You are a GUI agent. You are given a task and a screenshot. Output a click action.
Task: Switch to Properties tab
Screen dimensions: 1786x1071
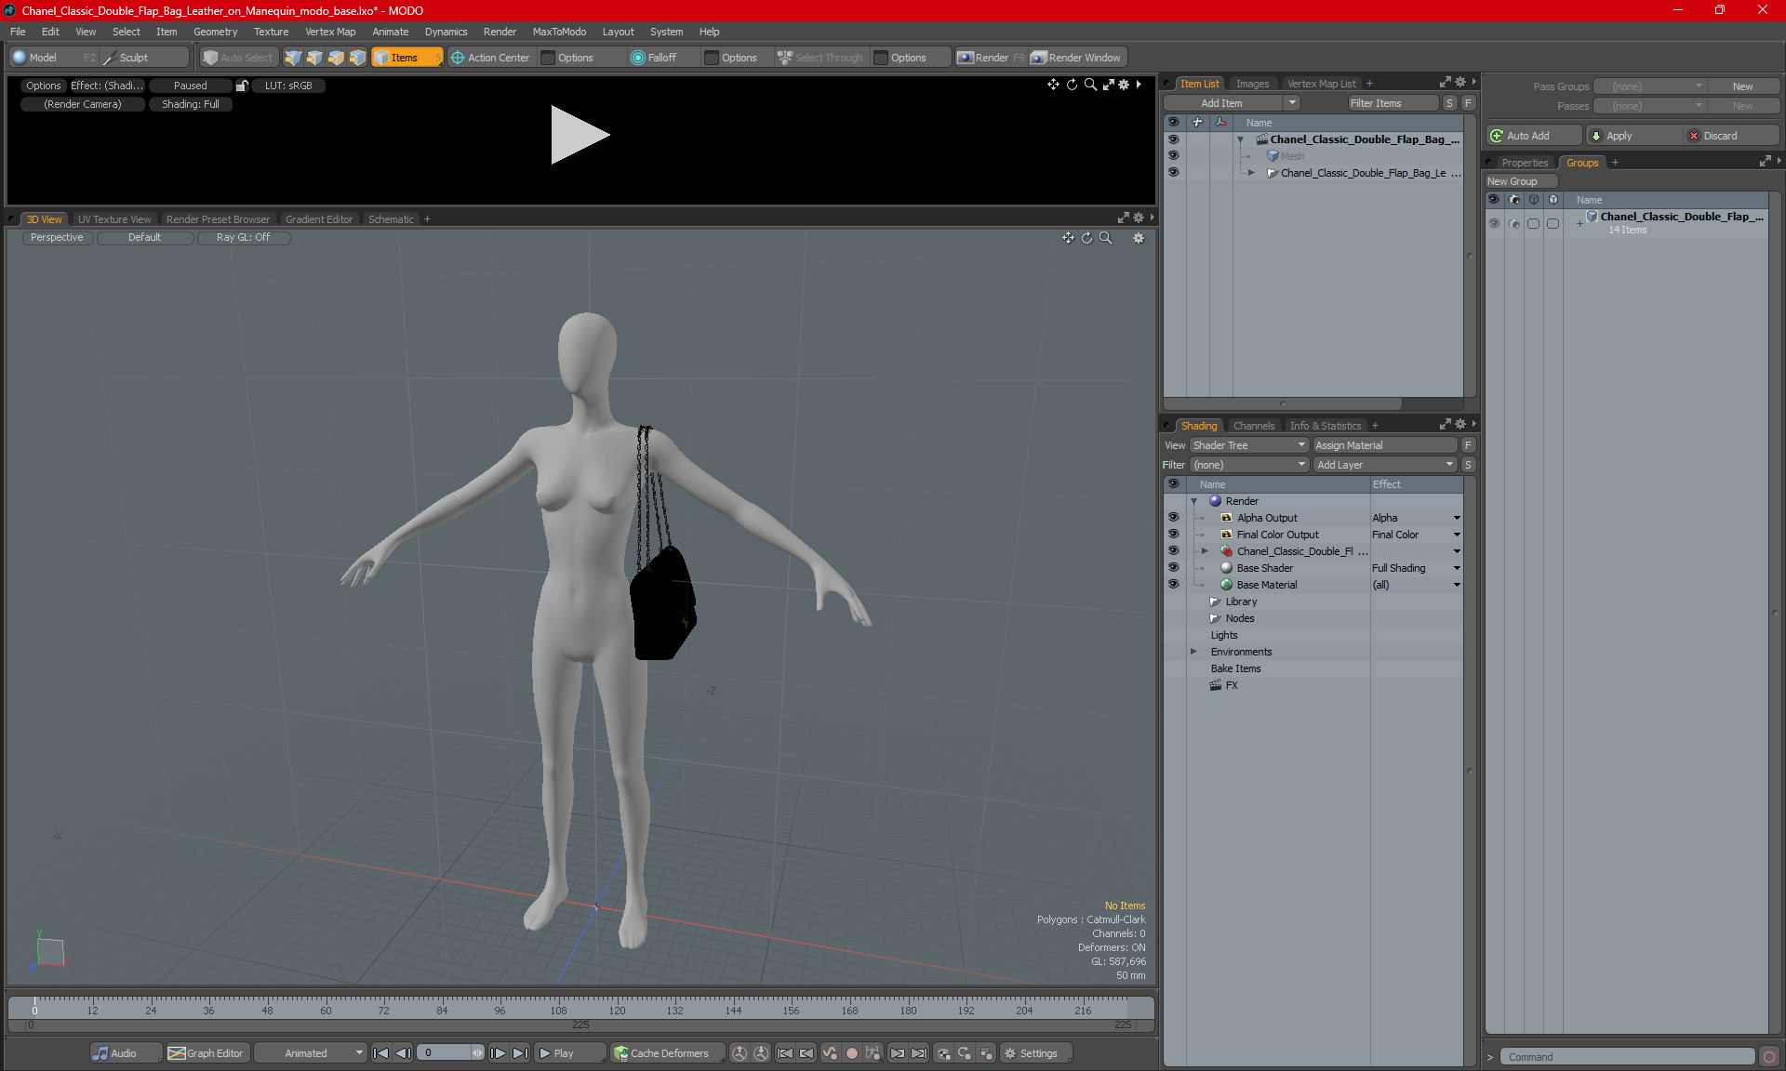[x=1525, y=163]
